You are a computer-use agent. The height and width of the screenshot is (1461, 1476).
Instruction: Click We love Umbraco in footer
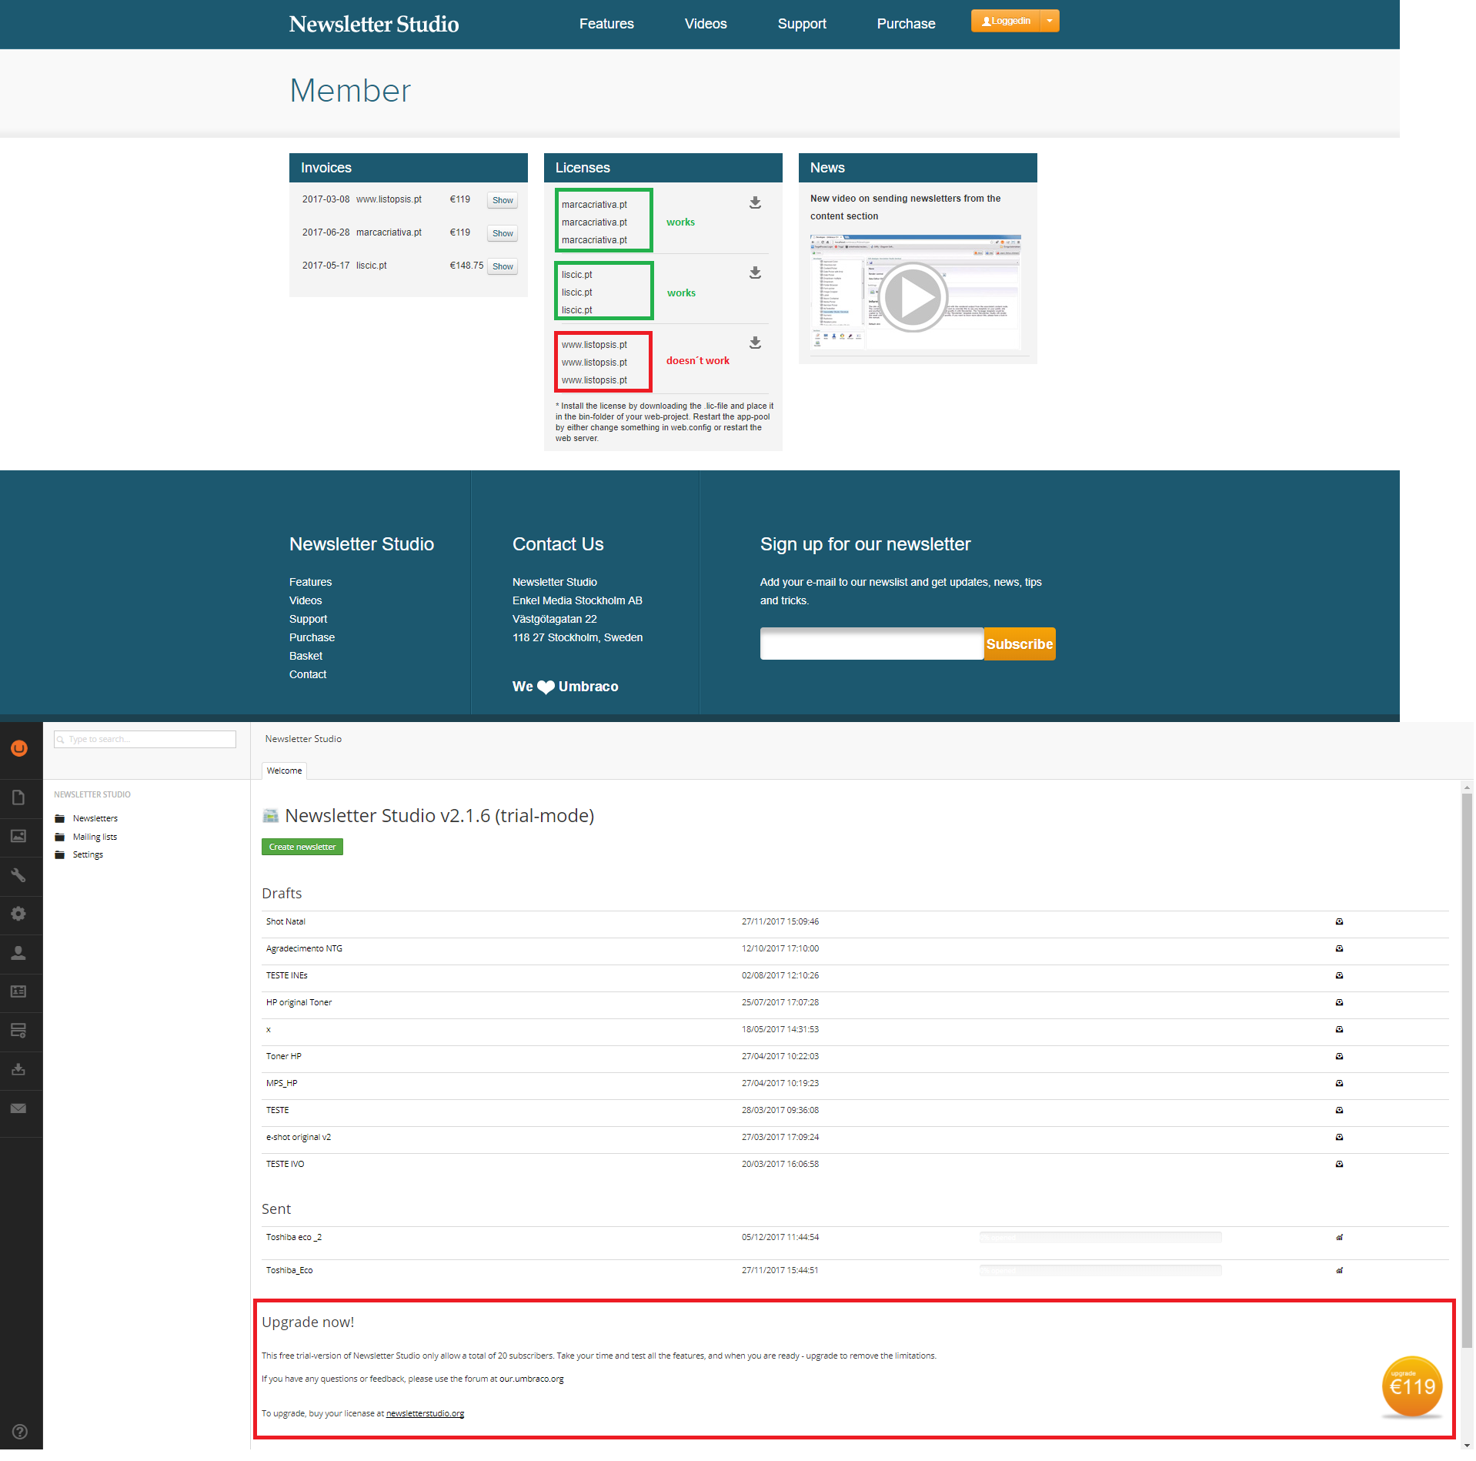[x=565, y=687]
